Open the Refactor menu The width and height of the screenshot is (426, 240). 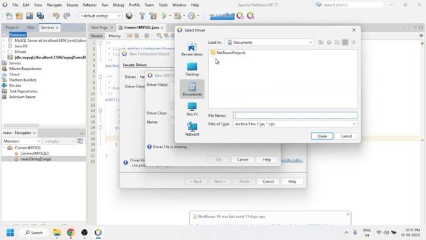(90, 5)
